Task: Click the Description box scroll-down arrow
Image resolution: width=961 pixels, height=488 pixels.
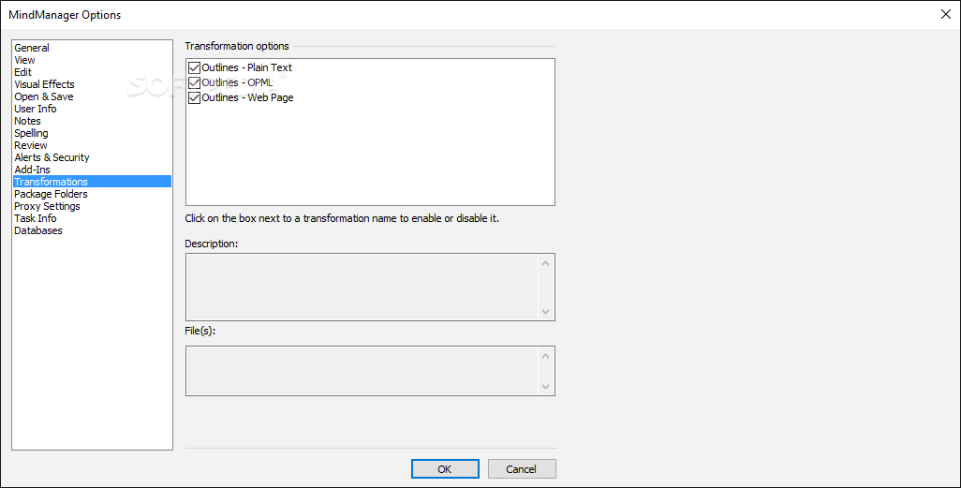Action: pos(545,311)
